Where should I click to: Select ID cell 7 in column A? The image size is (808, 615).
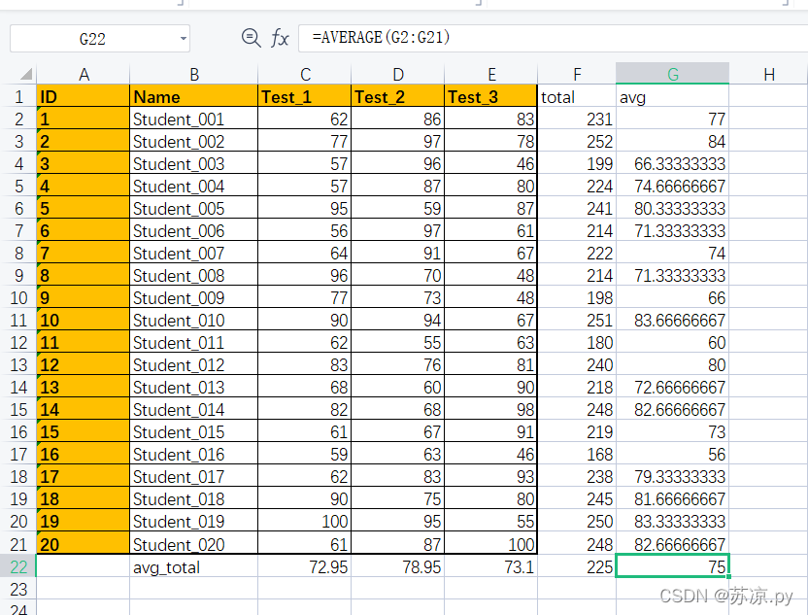(83, 254)
